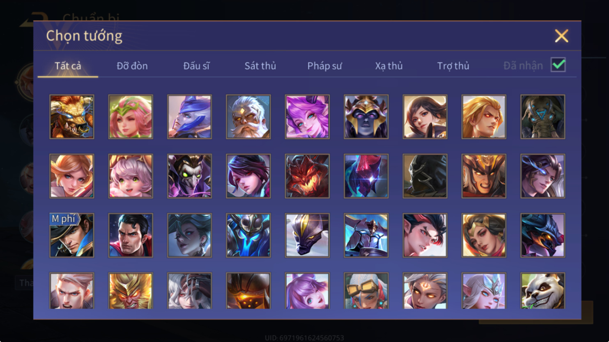Switch to the 'Đỡ đòn' tab
This screenshot has height=342, width=609.
tap(132, 66)
